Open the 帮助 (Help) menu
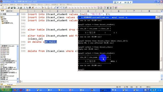The width and height of the screenshot is (163, 92). point(69,5)
